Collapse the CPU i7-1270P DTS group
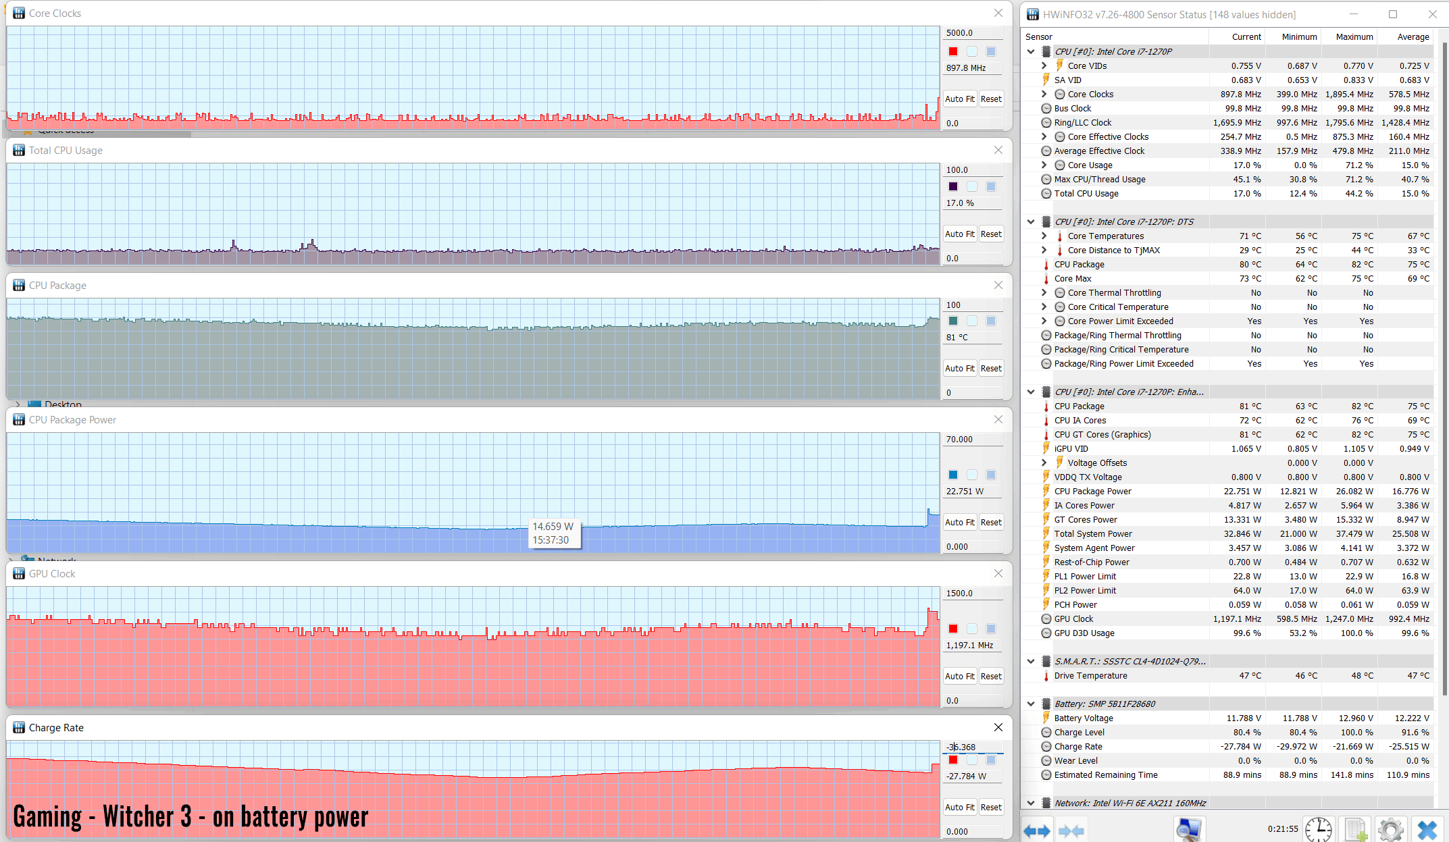Image resolution: width=1449 pixels, height=842 pixels. click(x=1031, y=221)
